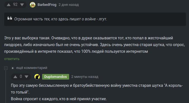The height and width of the screenshot is (103, 189).
Task: Show more via the "ещё комментарий" label
Action: [32, 68]
